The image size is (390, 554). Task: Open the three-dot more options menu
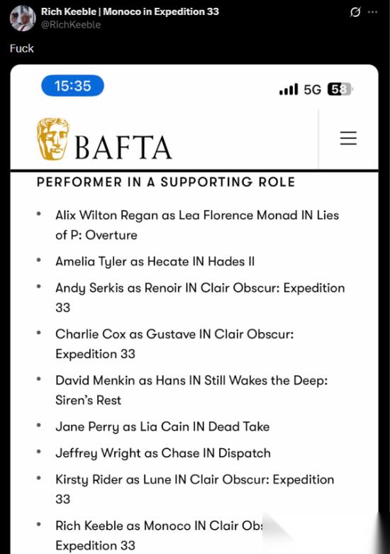point(373,12)
